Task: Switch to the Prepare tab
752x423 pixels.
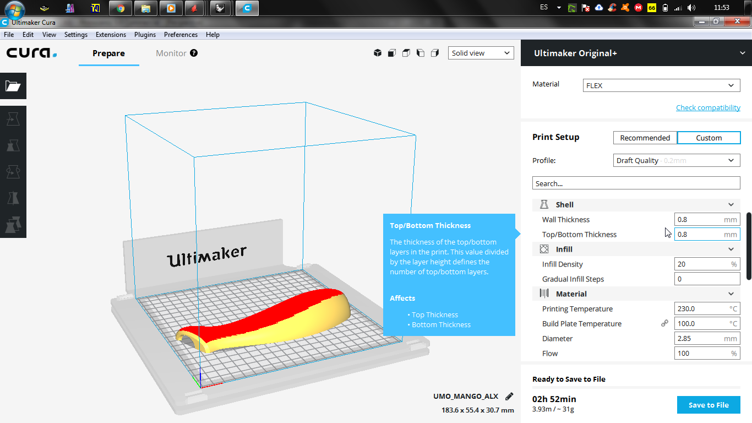Action: [x=108, y=53]
